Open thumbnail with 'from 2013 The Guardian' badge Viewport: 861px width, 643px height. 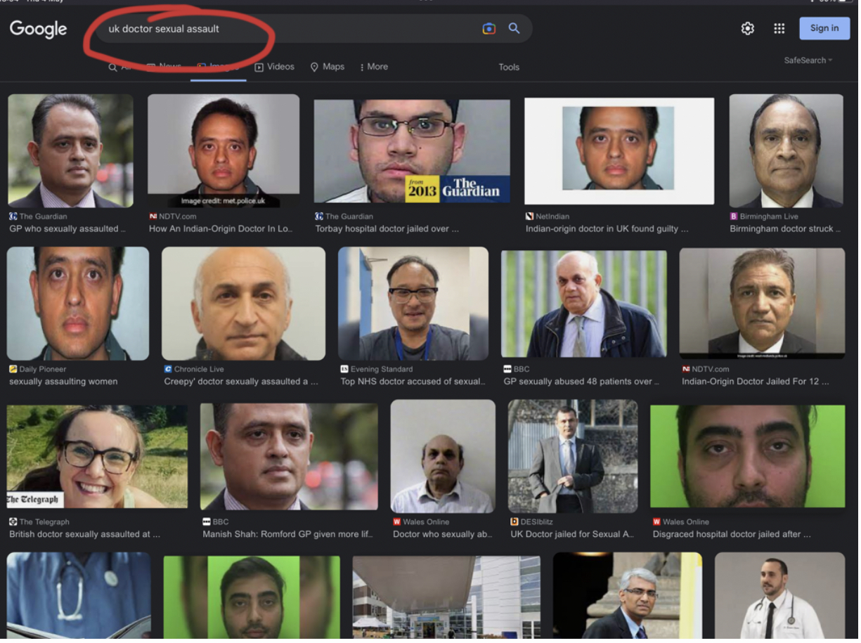pos(412,151)
